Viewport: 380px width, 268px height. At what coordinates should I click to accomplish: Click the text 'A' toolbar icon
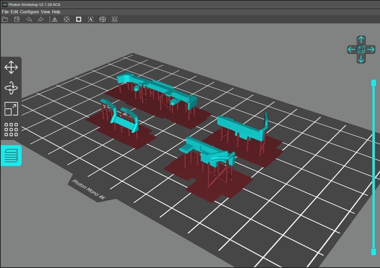[x=90, y=20]
